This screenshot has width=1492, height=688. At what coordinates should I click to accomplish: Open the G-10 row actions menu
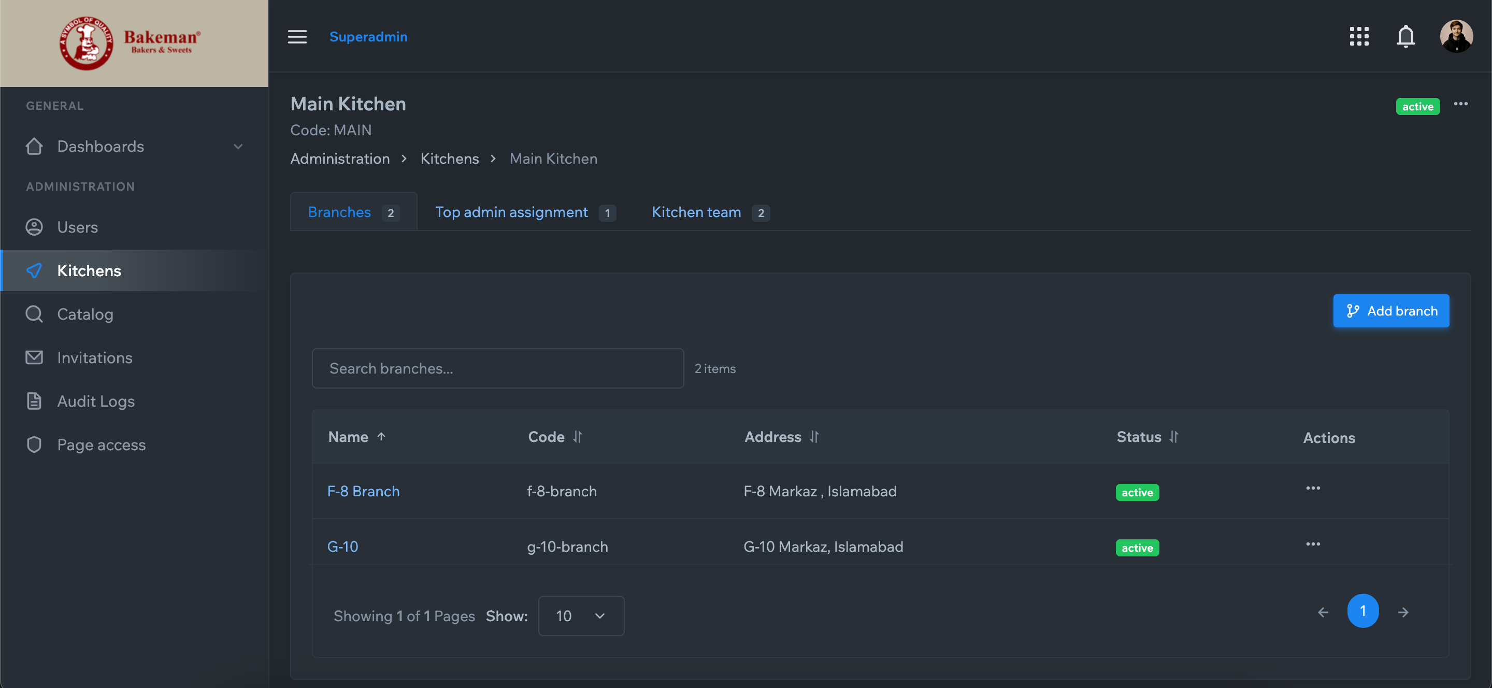pyautogui.click(x=1313, y=544)
